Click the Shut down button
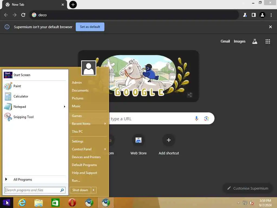The image size is (277, 208). [80, 190]
